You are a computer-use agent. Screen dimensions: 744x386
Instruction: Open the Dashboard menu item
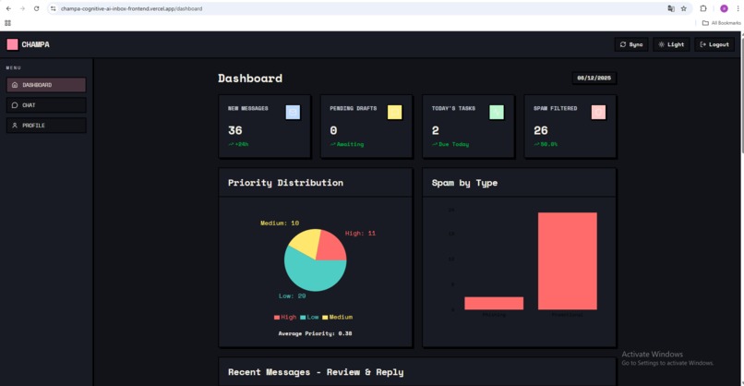[46, 85]
